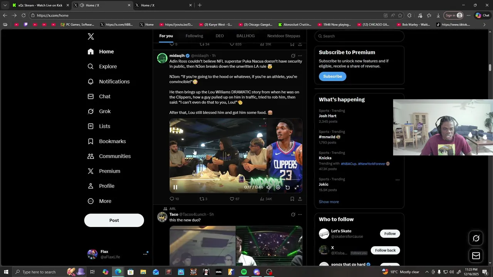Open Grok in the sidebar
493x277 pixels.
(x=99, y=111)
